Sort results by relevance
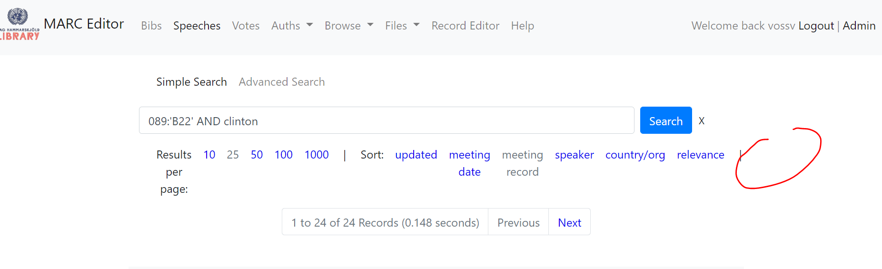Screen dimensions: 882x269 (701, 155)
